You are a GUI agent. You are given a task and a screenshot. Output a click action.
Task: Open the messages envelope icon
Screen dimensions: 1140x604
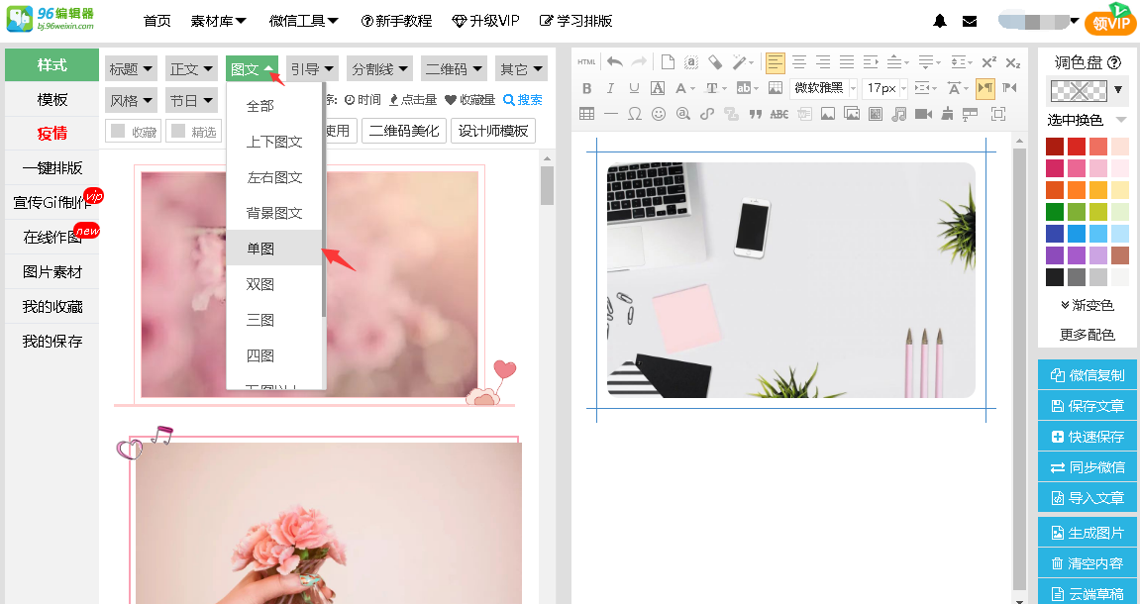[969, 21]
